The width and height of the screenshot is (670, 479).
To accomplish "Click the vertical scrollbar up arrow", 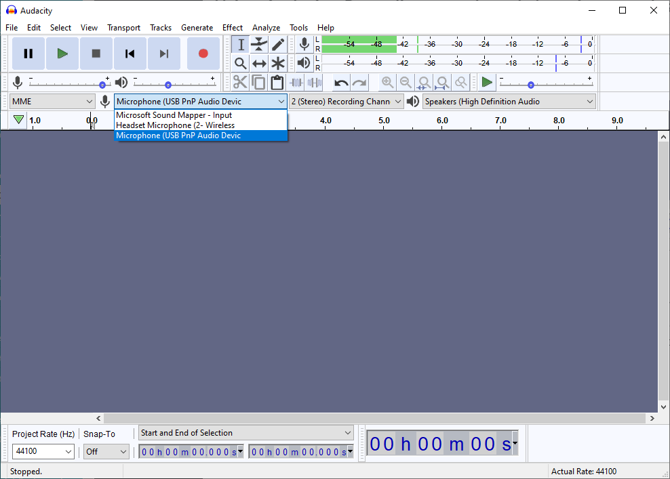I will [664, 137].
